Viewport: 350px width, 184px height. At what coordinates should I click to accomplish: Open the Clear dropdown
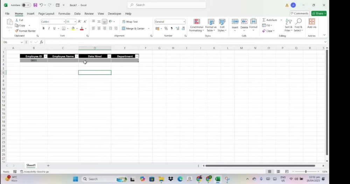[x=268, y=31]
